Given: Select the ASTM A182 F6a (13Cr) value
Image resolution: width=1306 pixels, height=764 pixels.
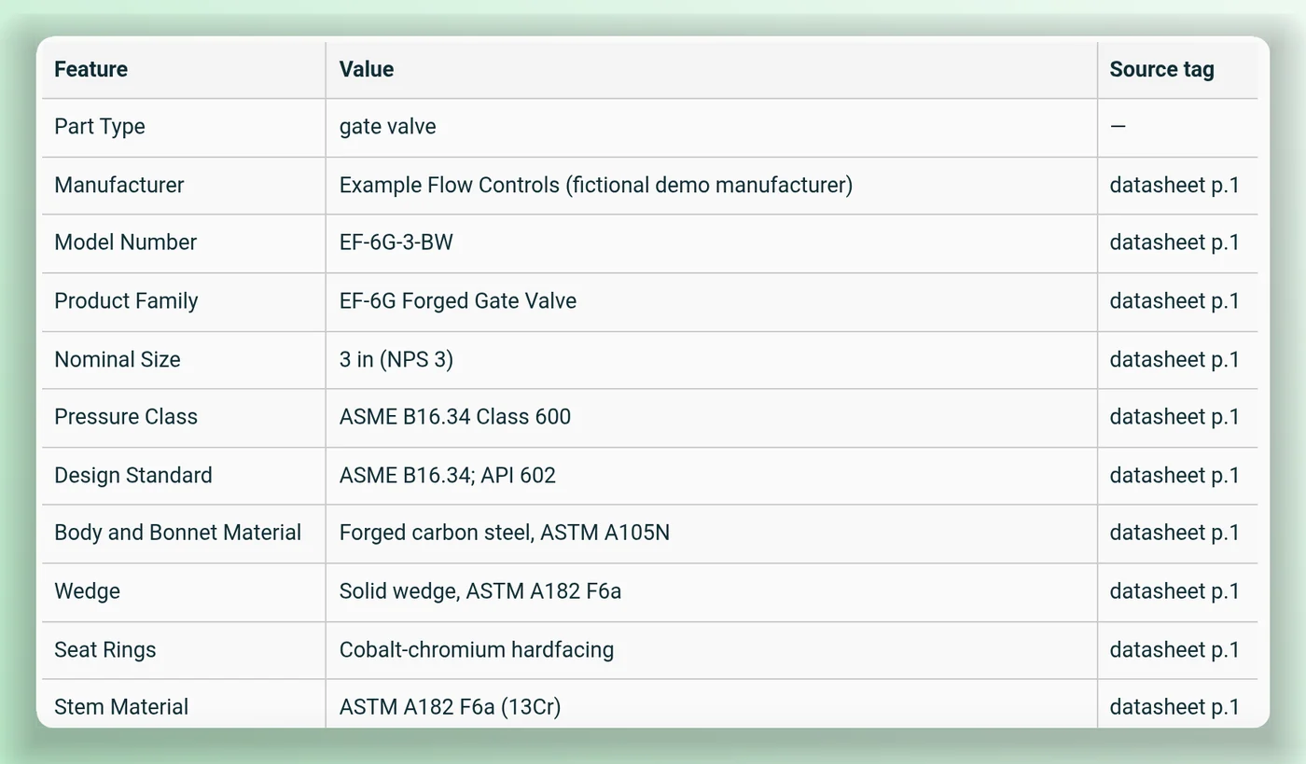Looking at the screenshot, I should coord(450,707).
